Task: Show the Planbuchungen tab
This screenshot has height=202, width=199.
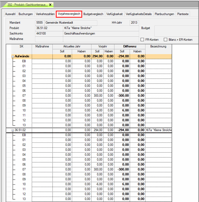Action: pos(164,14)
